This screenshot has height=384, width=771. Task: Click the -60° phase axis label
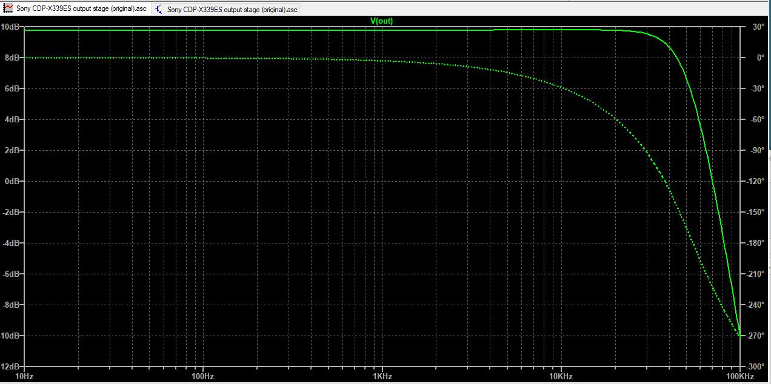click(x=758, y=119)
